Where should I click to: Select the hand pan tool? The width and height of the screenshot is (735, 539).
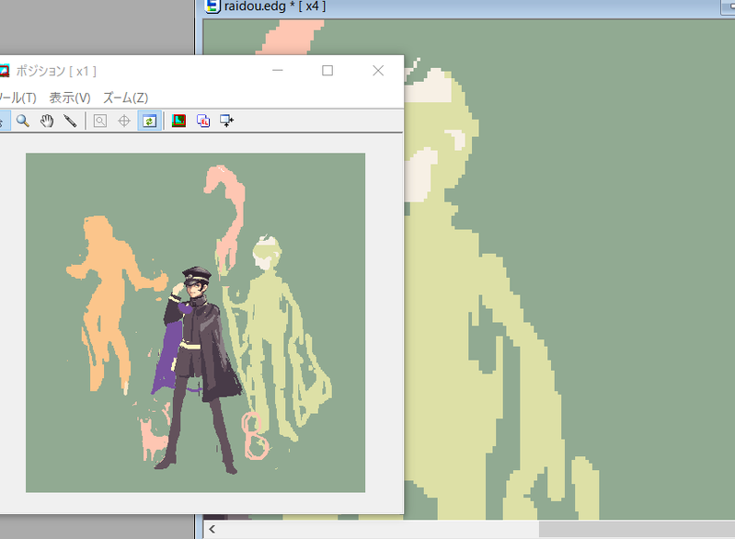[46, 120]
